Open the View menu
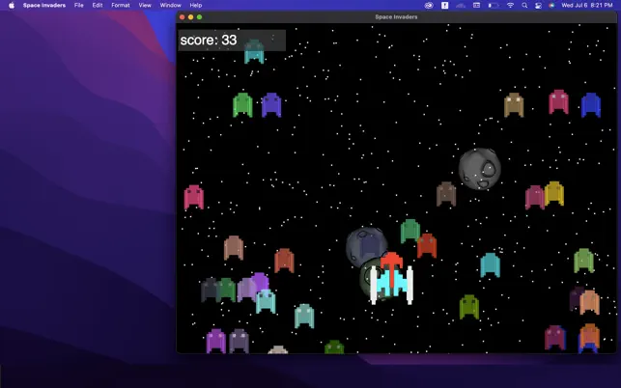 click(x=145, y=5)
